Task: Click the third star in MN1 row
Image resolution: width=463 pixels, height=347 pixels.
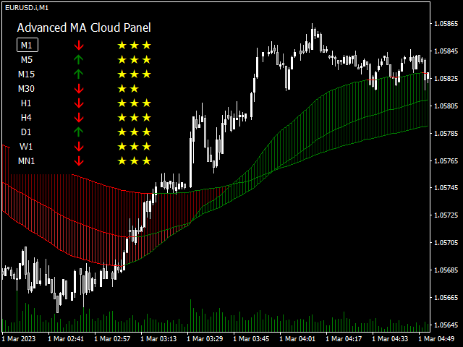Action: tap(146, 160)
